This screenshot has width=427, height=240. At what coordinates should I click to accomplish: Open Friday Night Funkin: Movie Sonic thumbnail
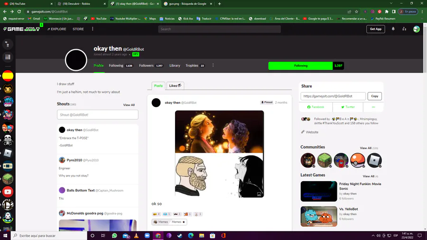[319, 191]
